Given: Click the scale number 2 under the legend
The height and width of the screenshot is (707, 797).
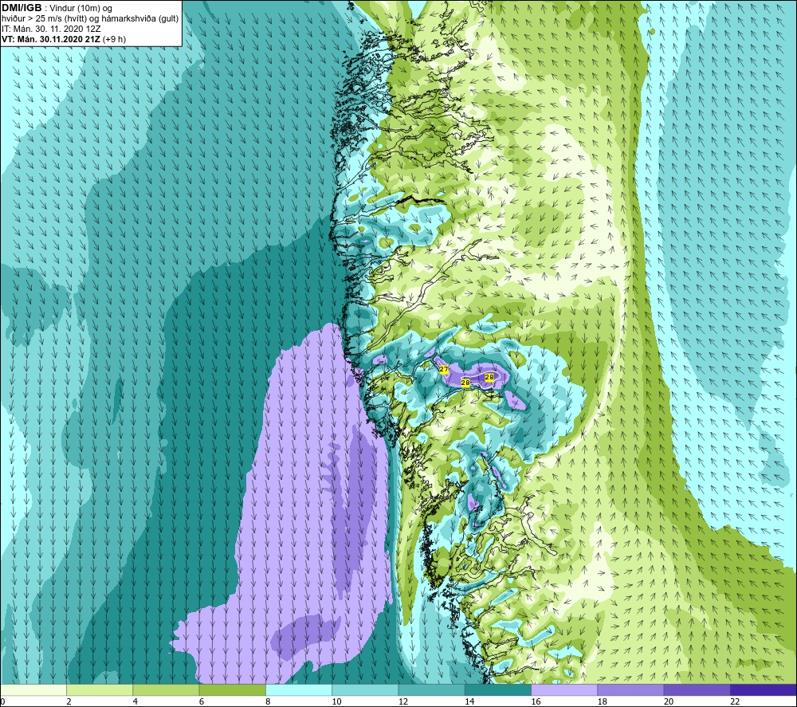Looking at the screenshot, I should (69, 701).
